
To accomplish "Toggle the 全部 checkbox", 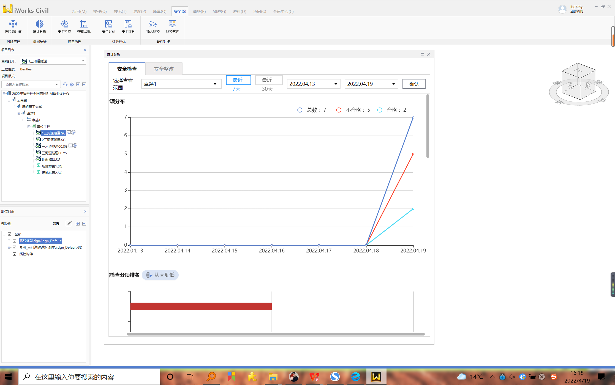I will tap(10, 234).
